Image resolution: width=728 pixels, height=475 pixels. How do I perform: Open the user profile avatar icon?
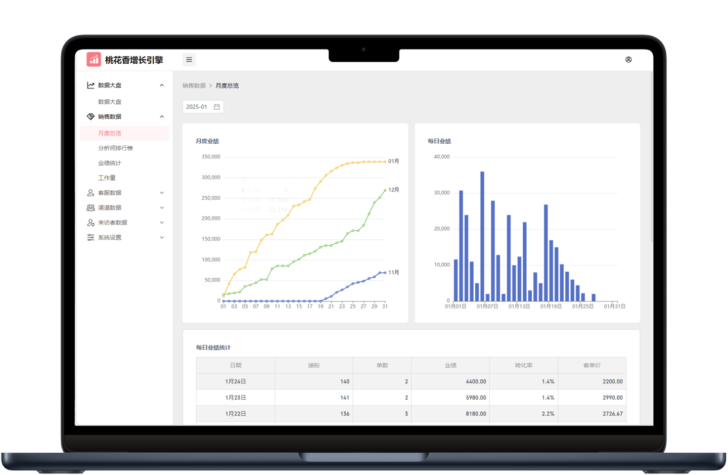point(628,60)
